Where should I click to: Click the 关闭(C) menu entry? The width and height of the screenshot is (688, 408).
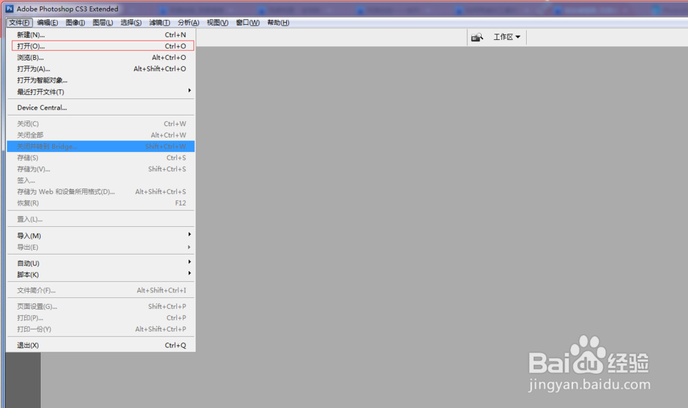[x=101, y=124]
